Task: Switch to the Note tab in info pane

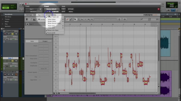Action: click(32, 41)
